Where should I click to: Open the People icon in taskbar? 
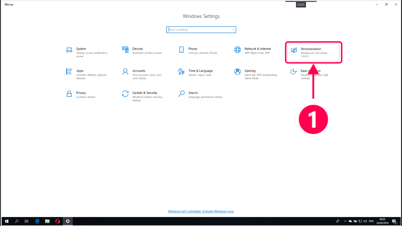click(x=338, y=221)
